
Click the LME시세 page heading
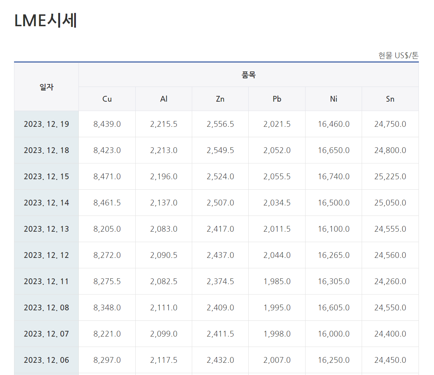[46, 20]
